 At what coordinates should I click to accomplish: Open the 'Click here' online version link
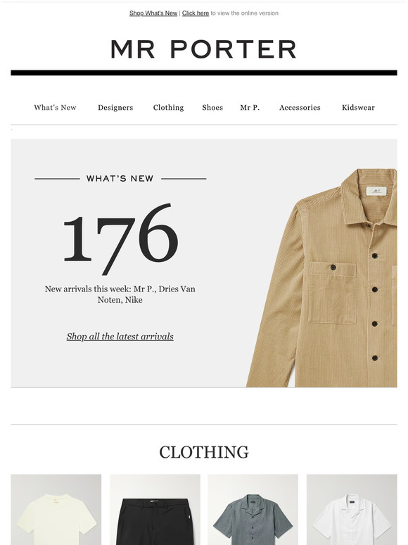[196, 13]
